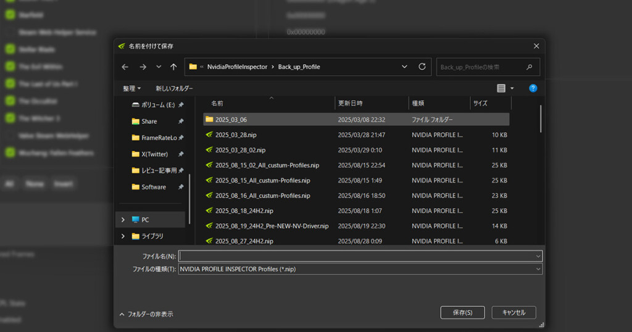The width and height of the screenshot is (632, 332).
Task: Click the 2025_03_06 folder icon
Action: coord(209,119)
